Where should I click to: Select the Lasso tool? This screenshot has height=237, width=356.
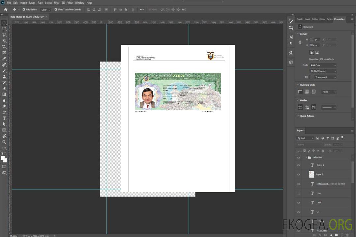[x=4, y=35]
